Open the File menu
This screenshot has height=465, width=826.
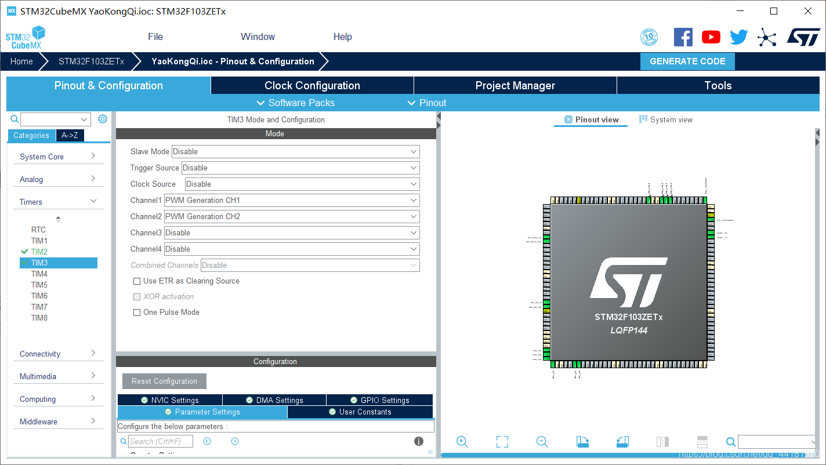click(155, 37)
